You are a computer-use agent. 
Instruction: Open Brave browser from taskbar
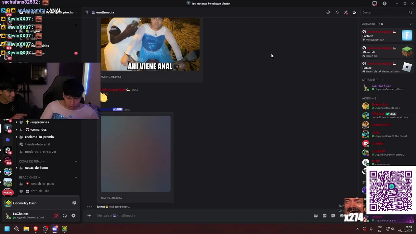pyautogui.click(x=36, y=229)
